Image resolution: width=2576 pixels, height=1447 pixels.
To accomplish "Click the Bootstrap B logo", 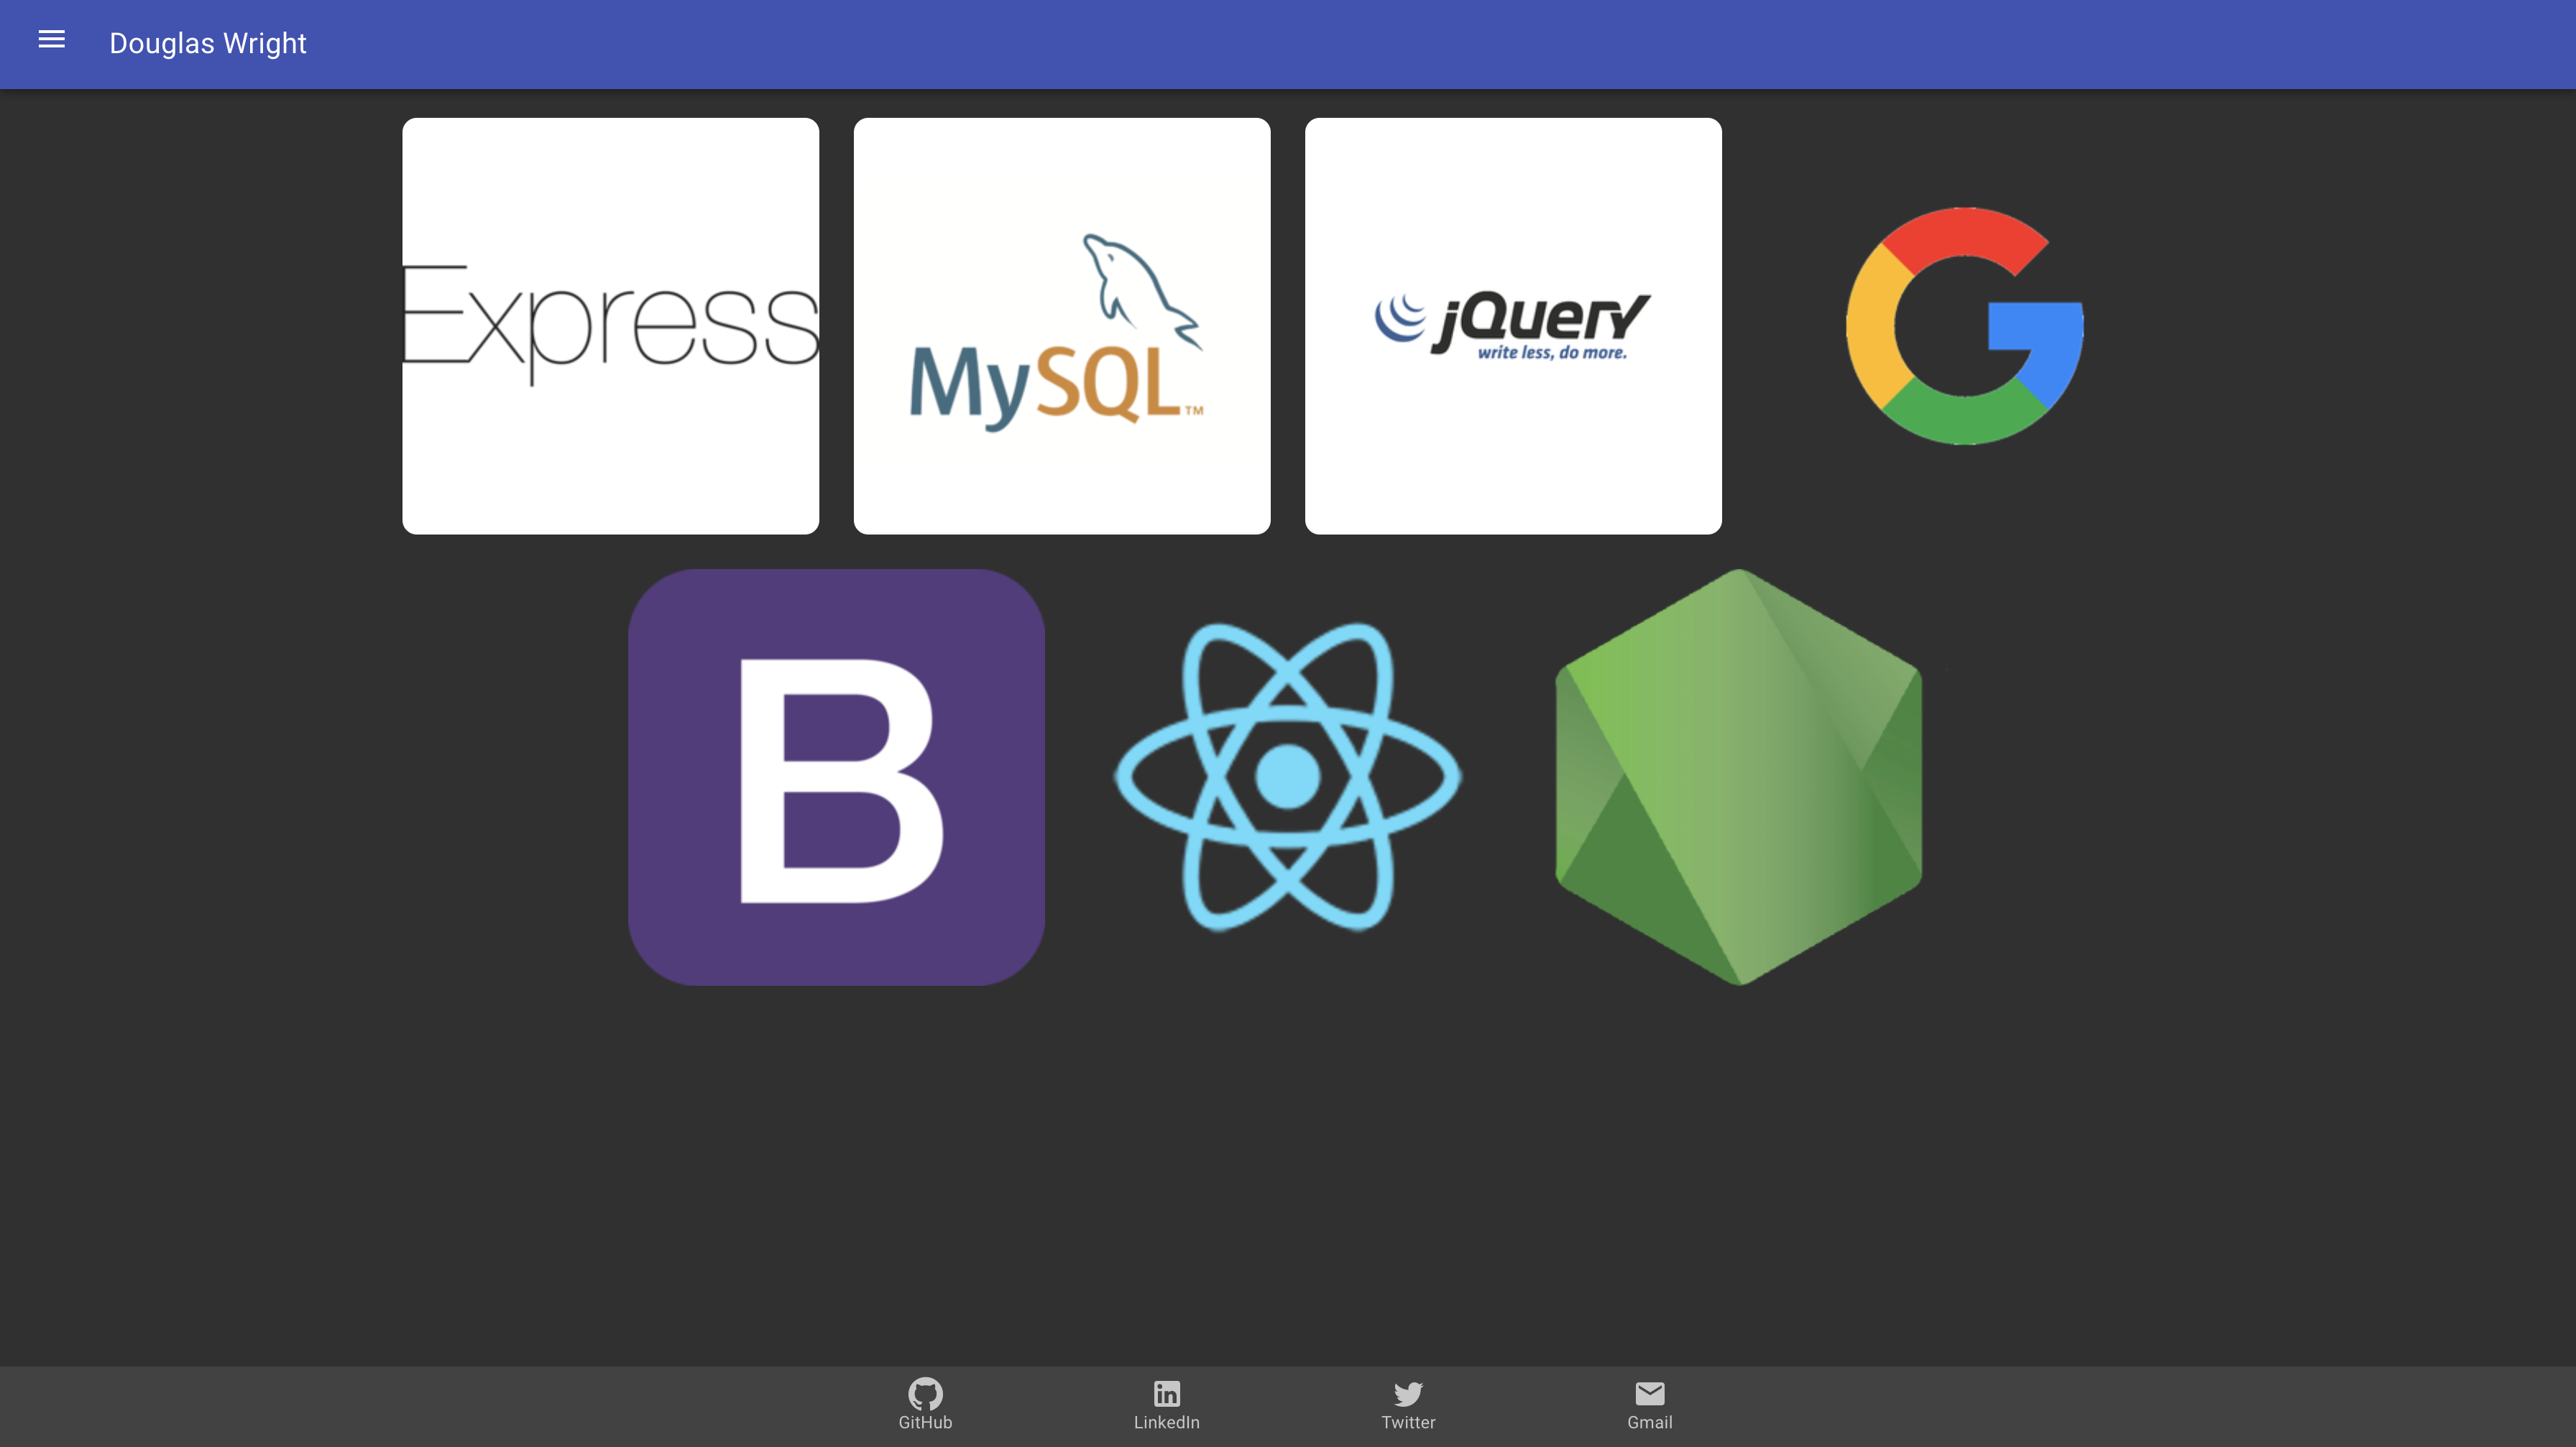I will coord(836,777).
